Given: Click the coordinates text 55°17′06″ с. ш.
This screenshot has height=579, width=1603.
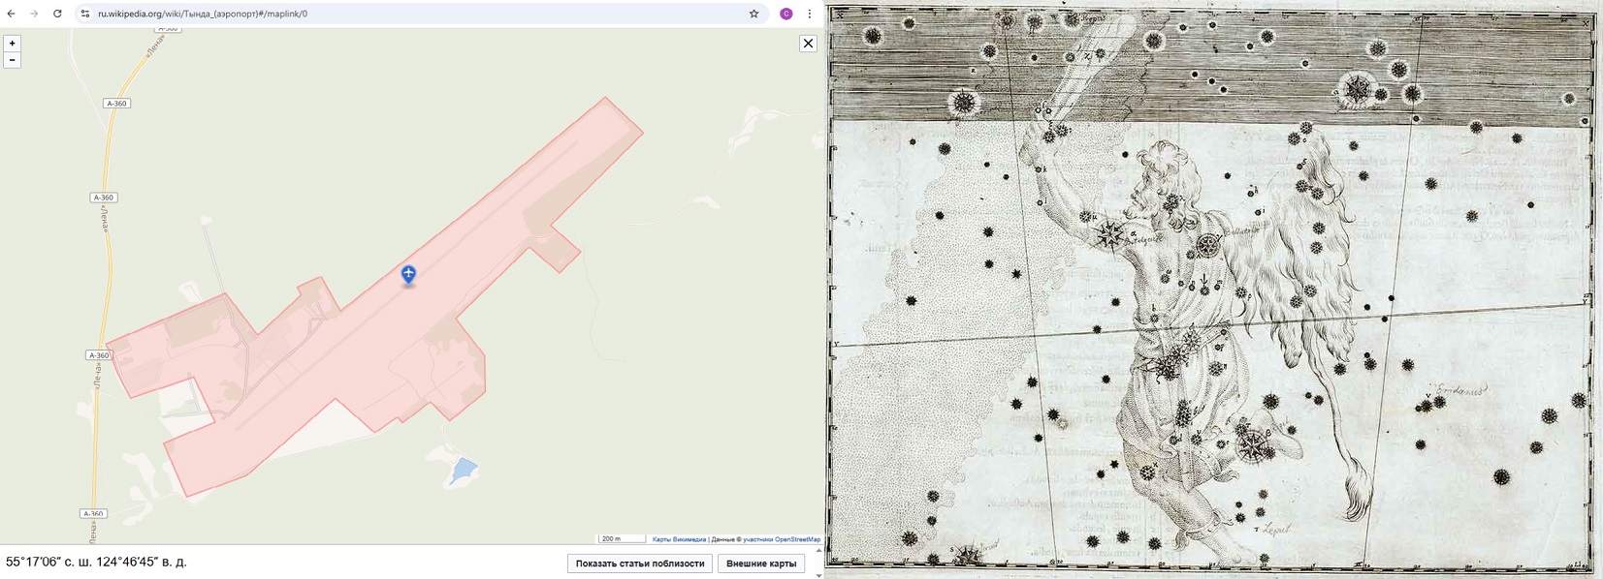Looking at the screenshot, I should pyautogui.click(x=48, y=562).
